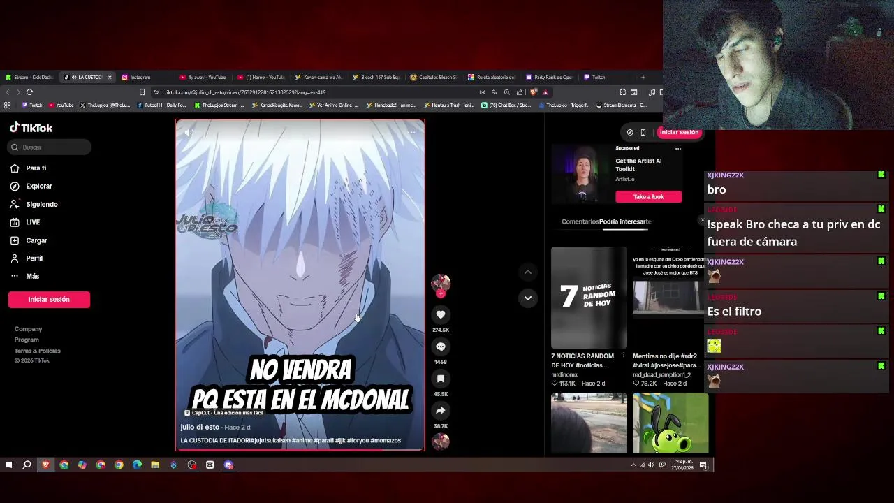Save the video with the bookmark icon
The height and width of the screenshot is (503, 894).
441,379
